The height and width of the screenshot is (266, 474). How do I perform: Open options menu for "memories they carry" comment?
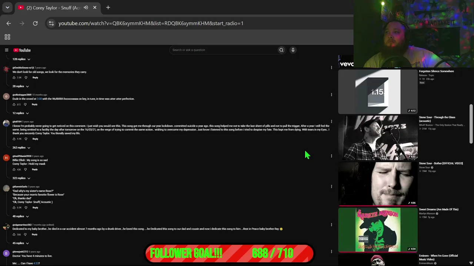tap(331, 68)
